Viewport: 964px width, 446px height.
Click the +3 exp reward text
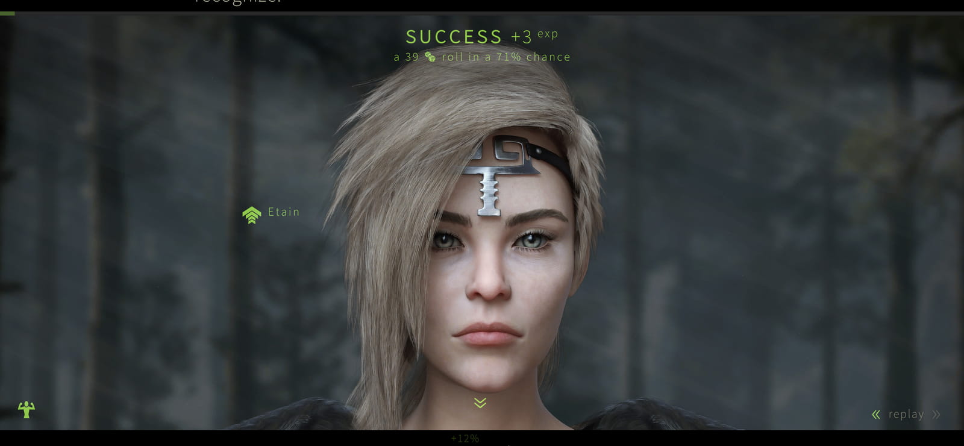click(534, 36)
